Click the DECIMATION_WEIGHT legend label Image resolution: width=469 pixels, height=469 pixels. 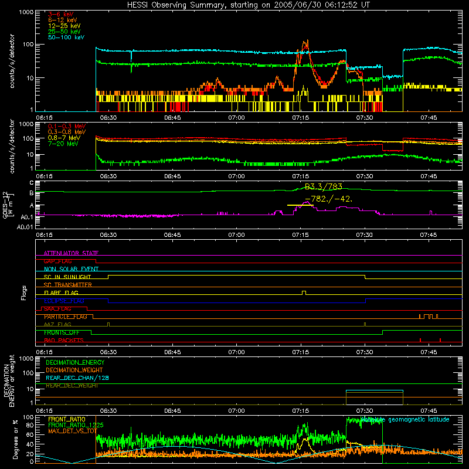click(74, 370)
